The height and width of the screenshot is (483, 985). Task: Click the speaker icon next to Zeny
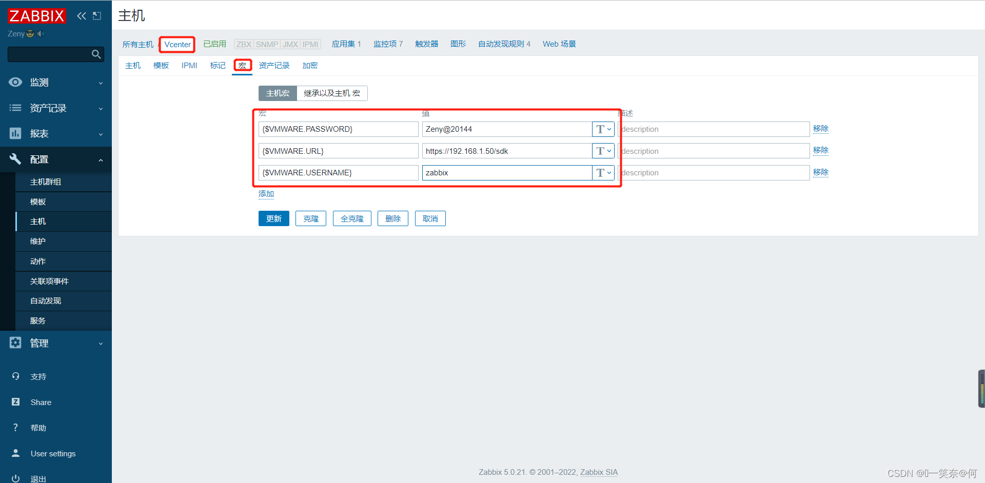click(x=41, y=34)
